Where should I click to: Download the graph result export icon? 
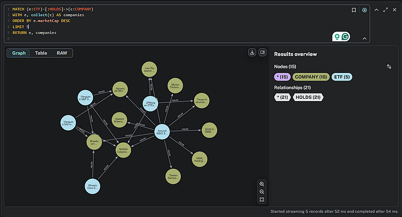click(x=252, y=52)
